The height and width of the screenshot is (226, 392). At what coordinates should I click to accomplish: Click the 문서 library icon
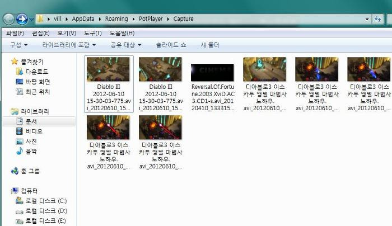(20, 121)
